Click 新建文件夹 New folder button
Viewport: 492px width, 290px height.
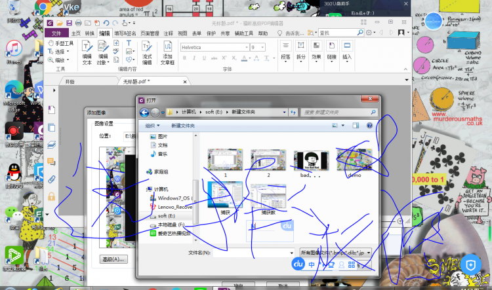click(183, 126)
